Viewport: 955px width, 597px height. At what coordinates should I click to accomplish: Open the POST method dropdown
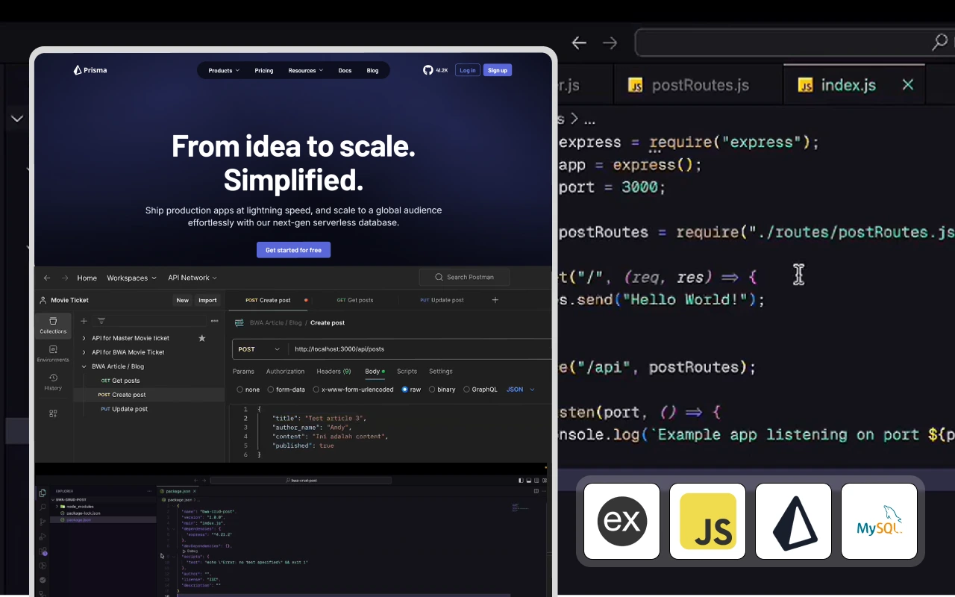tap(260, 349)
